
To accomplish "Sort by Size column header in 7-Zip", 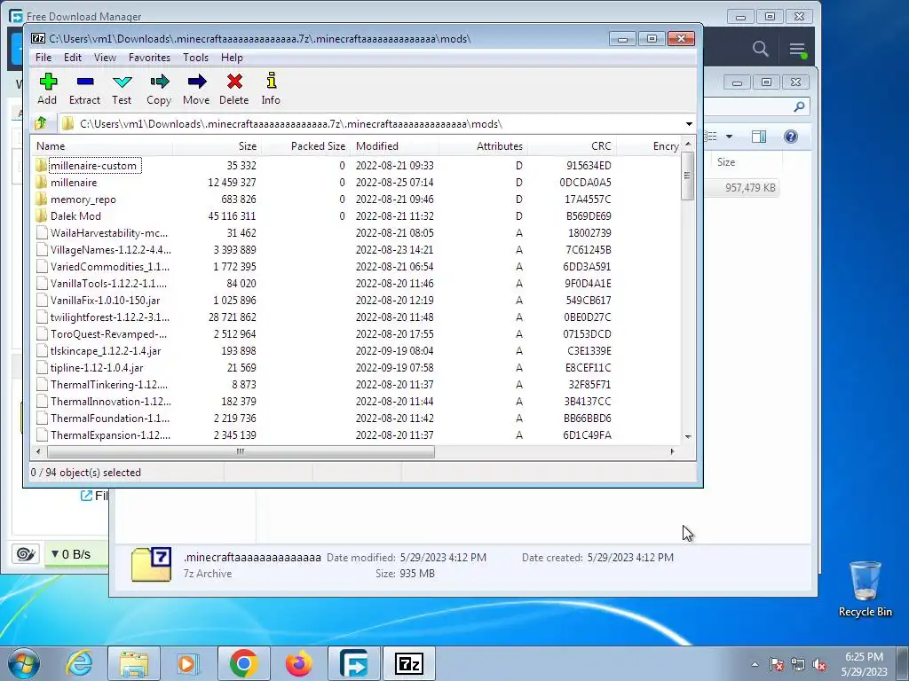I will (x=217, y=146).
